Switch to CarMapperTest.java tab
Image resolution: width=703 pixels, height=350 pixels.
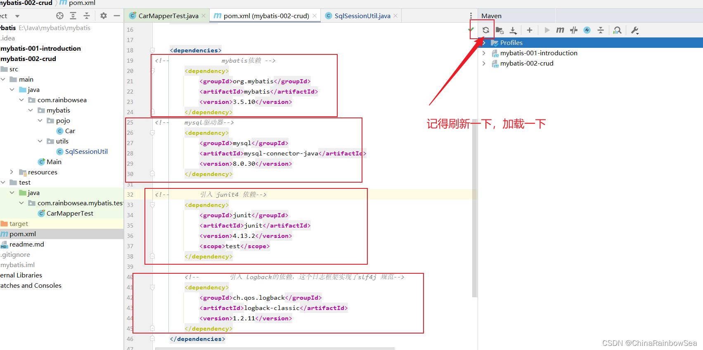(x=164, y=16)
